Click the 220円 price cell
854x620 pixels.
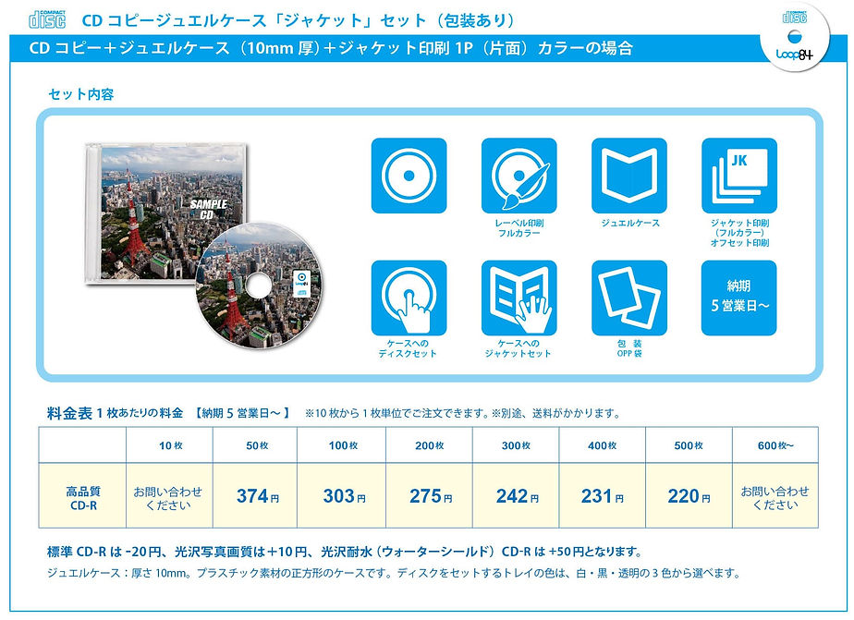689,496
